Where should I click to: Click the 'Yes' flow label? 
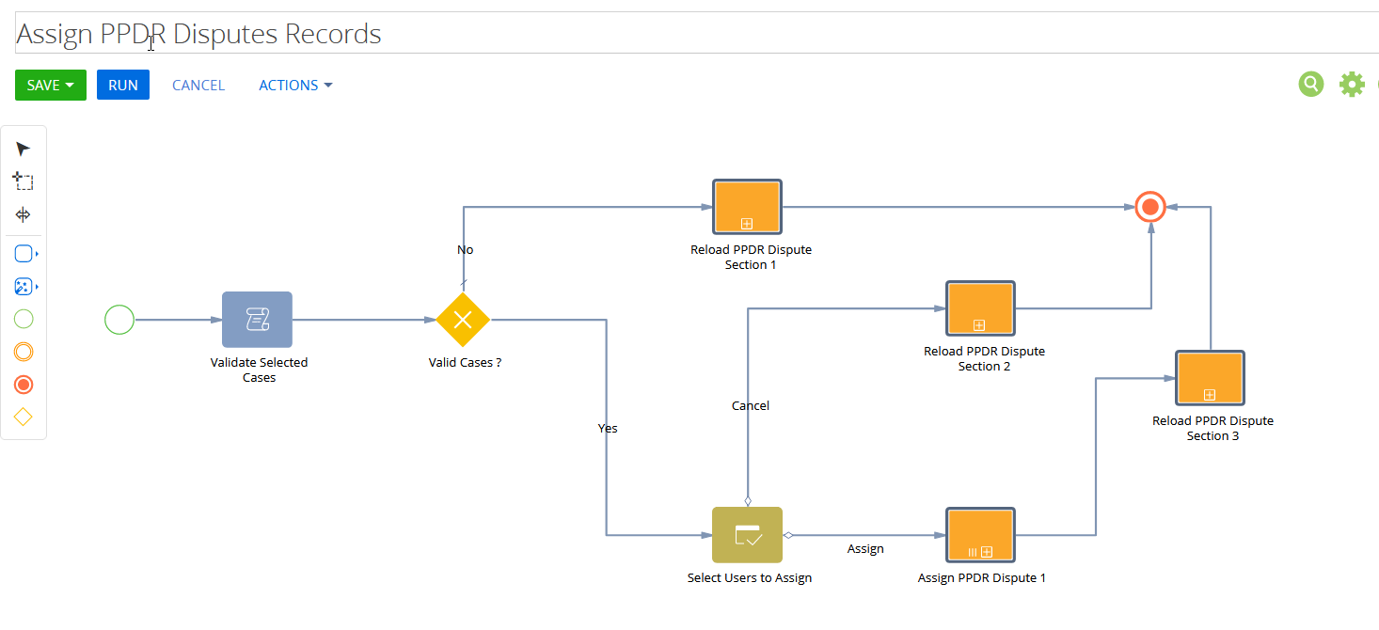click(608, 428)
